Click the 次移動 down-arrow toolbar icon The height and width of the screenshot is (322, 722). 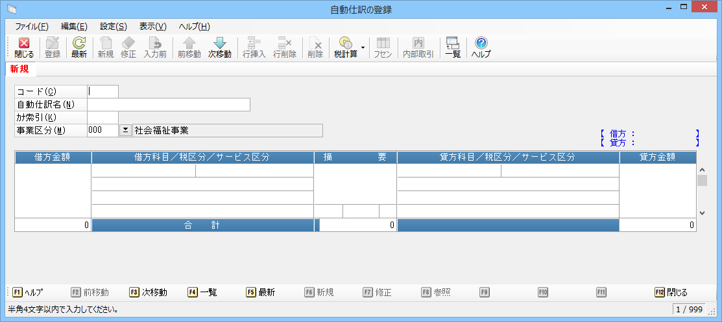pyautogui.click(x=219, y=48)
